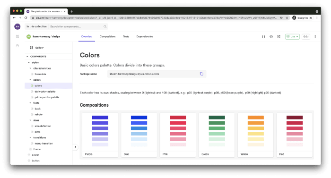Screen dimensions: 331x178
Task: Open the Gallery view icon
Action: pyautogui.click(x=32, y=48)
